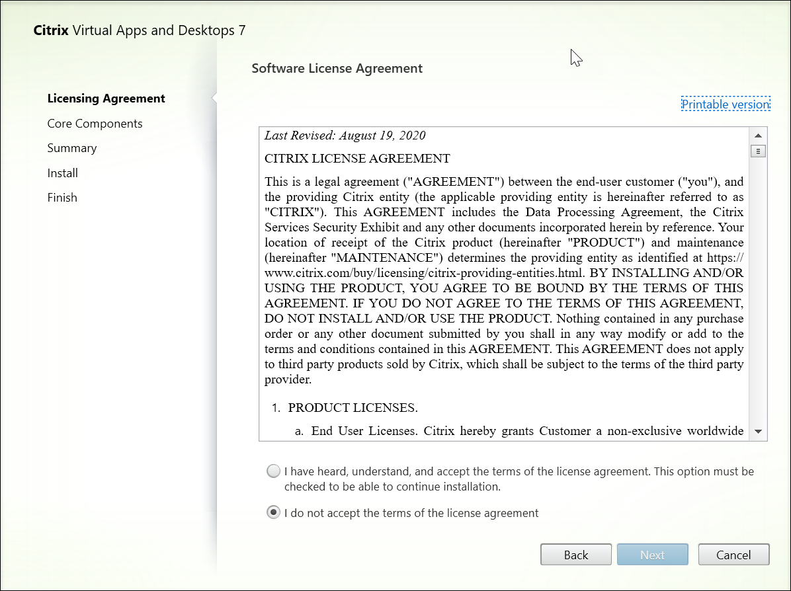
Task: Click the Cancel button
Action: [733, 554]
